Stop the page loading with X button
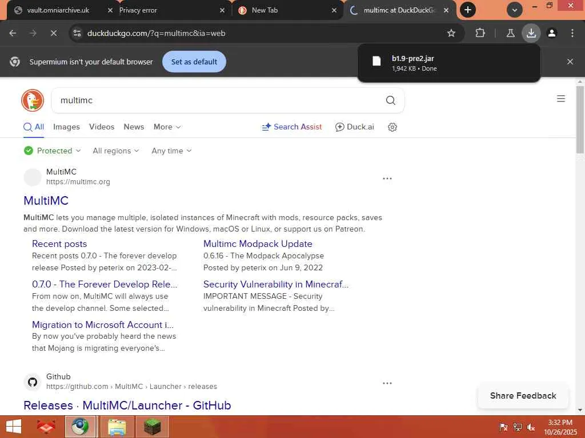 click(54, 33)
